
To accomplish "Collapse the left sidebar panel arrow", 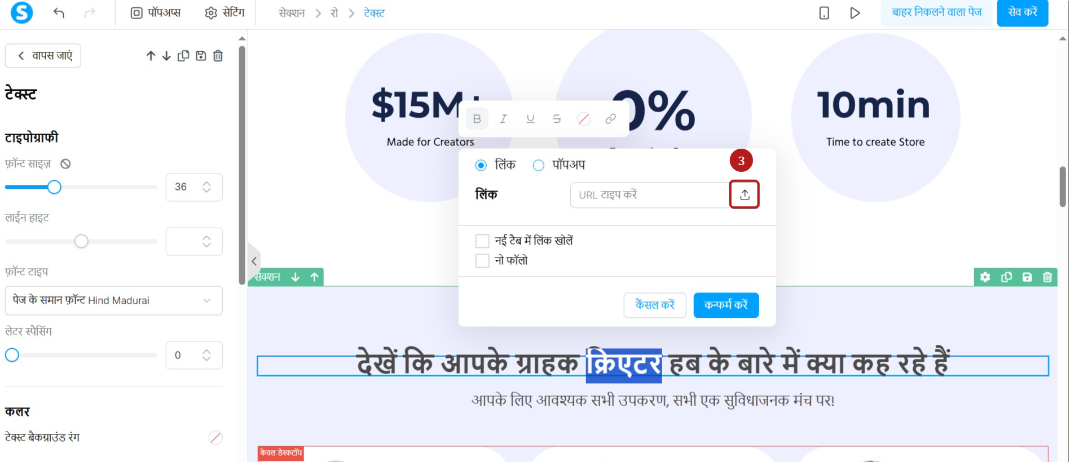I will [x=254, y=261].
